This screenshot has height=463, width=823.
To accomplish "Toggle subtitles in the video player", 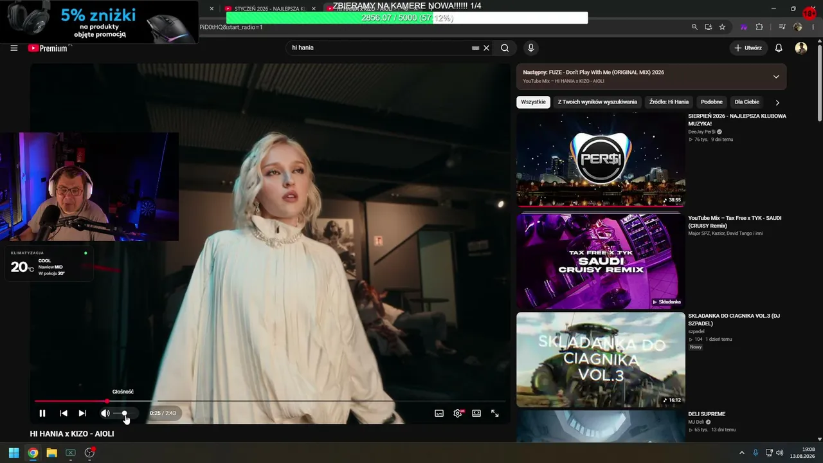I will pos(439,413).
